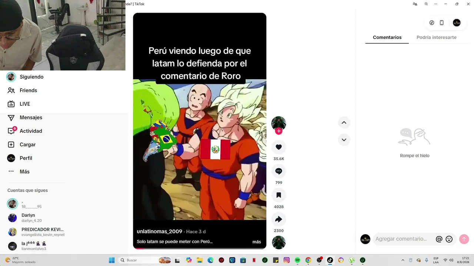
Task: Open the three-dots menu in title bar
Action: (437, 4)
